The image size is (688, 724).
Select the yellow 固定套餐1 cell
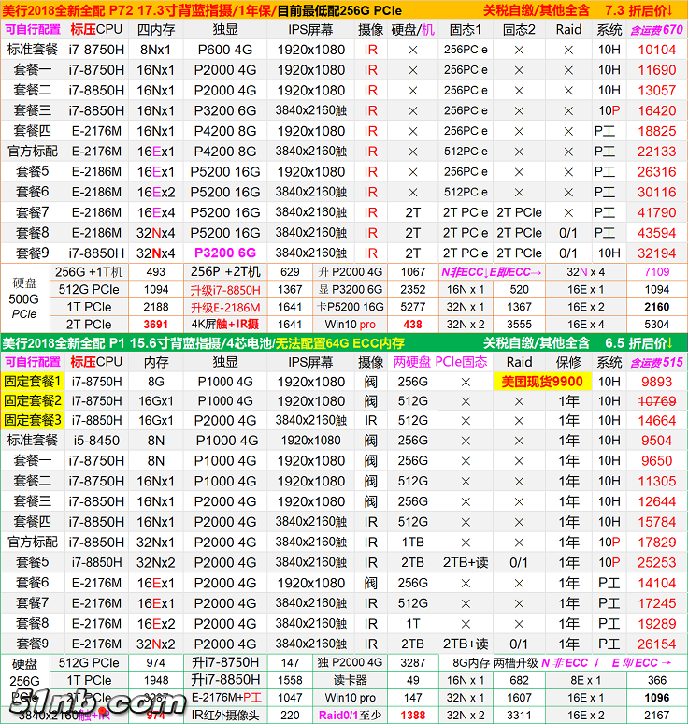(x=33, y=381)
